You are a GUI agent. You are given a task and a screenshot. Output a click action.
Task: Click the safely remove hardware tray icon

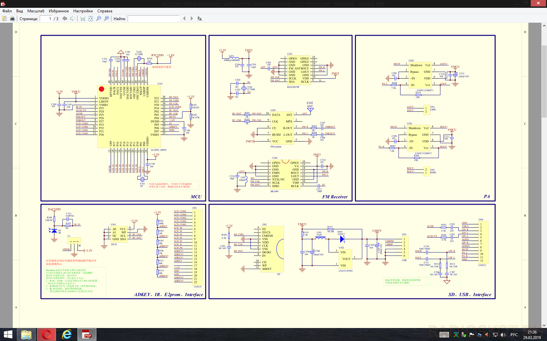pos(464,335)
